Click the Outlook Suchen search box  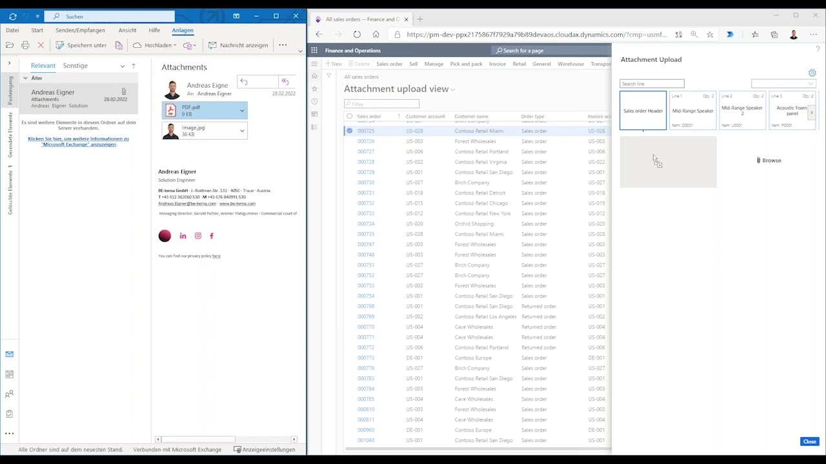coord(110,16)
